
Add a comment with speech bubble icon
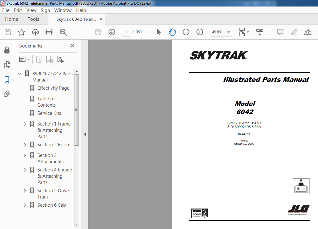[280, 32]
